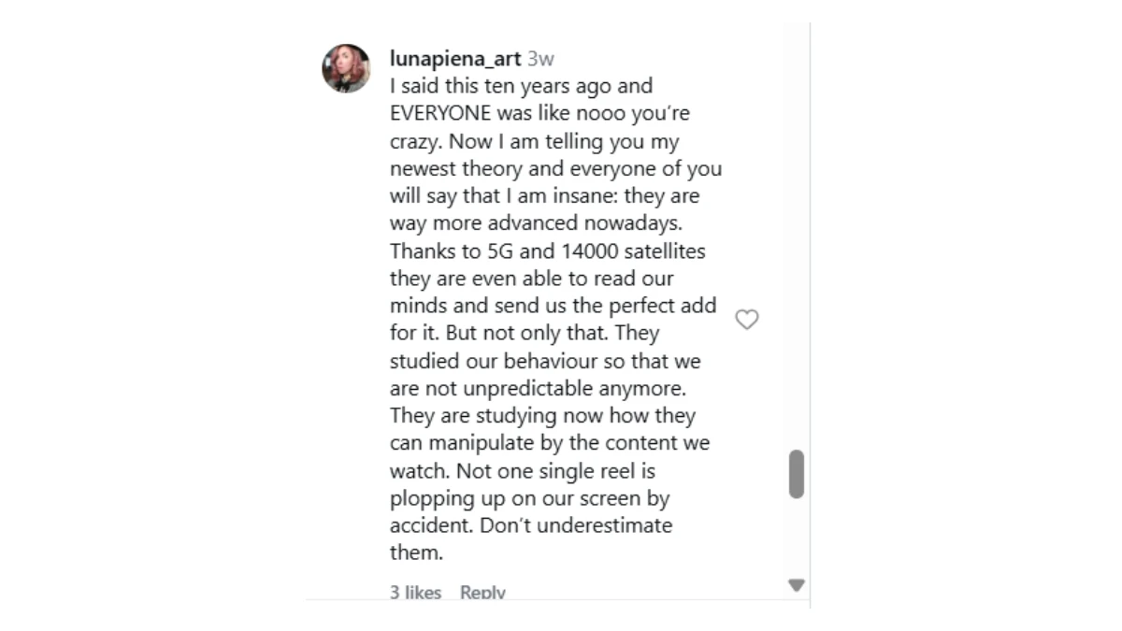Image resolution: width=1122 pixels, height=631 pixels.
Task: Click the word "crazy." in the comment
Action: coord(413,141)
